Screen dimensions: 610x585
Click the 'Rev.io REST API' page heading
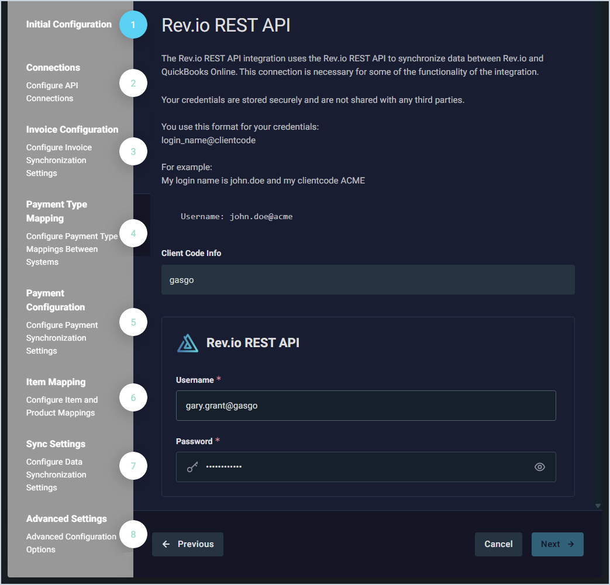coord(226,25)
